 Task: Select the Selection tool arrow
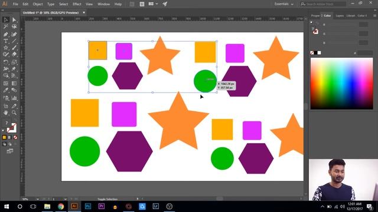tap(5, 19)
